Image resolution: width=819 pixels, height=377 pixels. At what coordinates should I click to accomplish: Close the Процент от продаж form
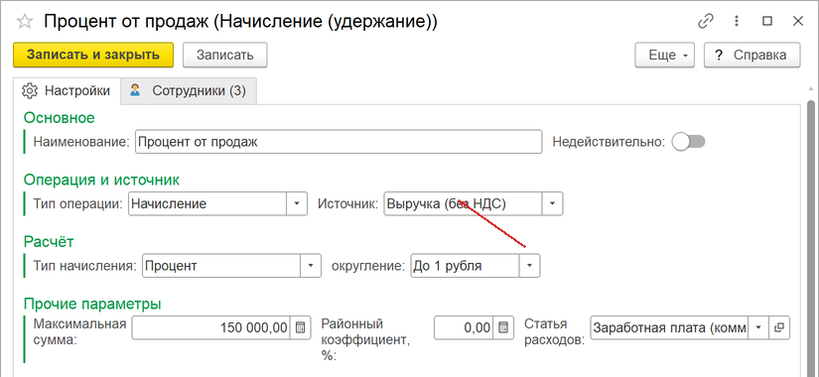point(798,21)
